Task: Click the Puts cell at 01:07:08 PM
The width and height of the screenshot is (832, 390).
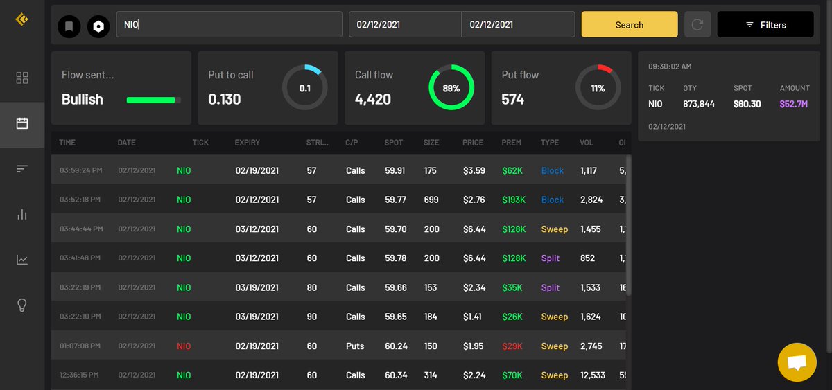Action: (355, 346)
